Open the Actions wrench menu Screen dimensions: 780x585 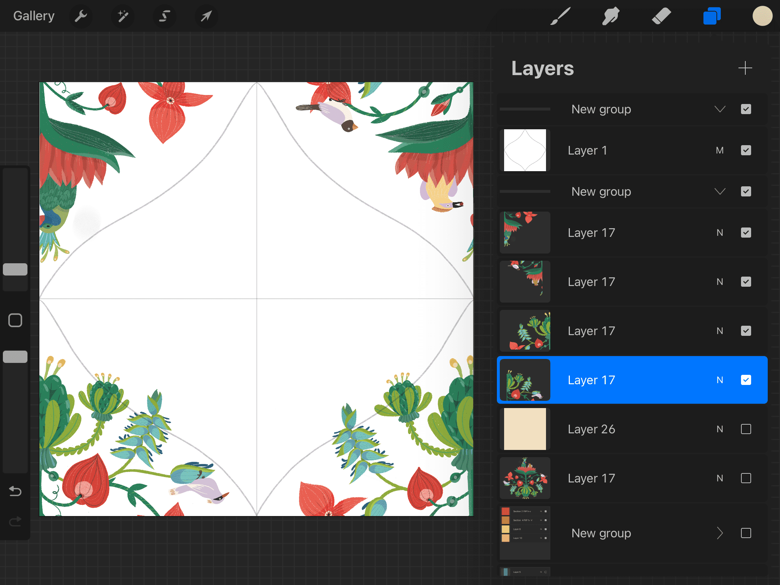click(81, 16)
